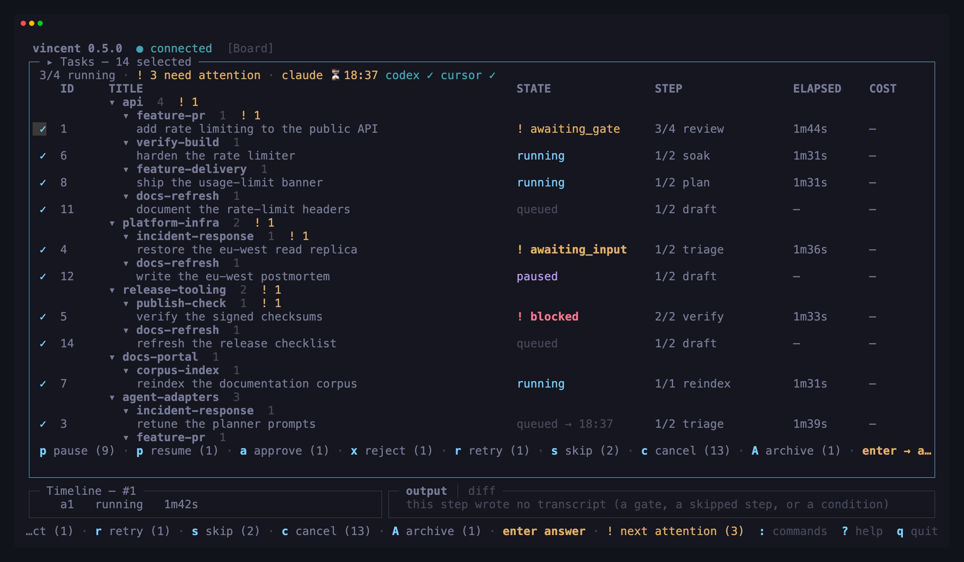Sort by the STEP column header
964x562 pixels.
[668, 89]
